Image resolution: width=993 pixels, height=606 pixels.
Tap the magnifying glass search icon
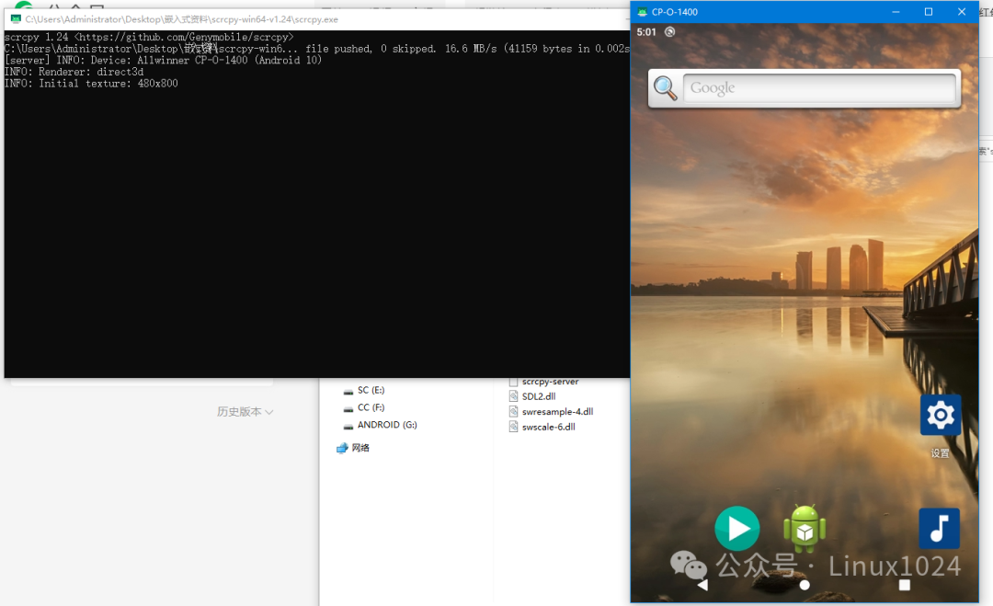[x=665, y=88]
